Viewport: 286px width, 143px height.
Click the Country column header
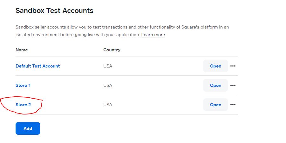[x=112, y=50]
